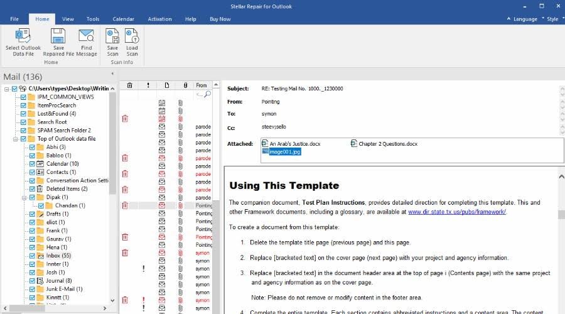Click search magnifier icon under From column
Screen dimensions: 565x314
pyautogui.click(x=208, y=94)
